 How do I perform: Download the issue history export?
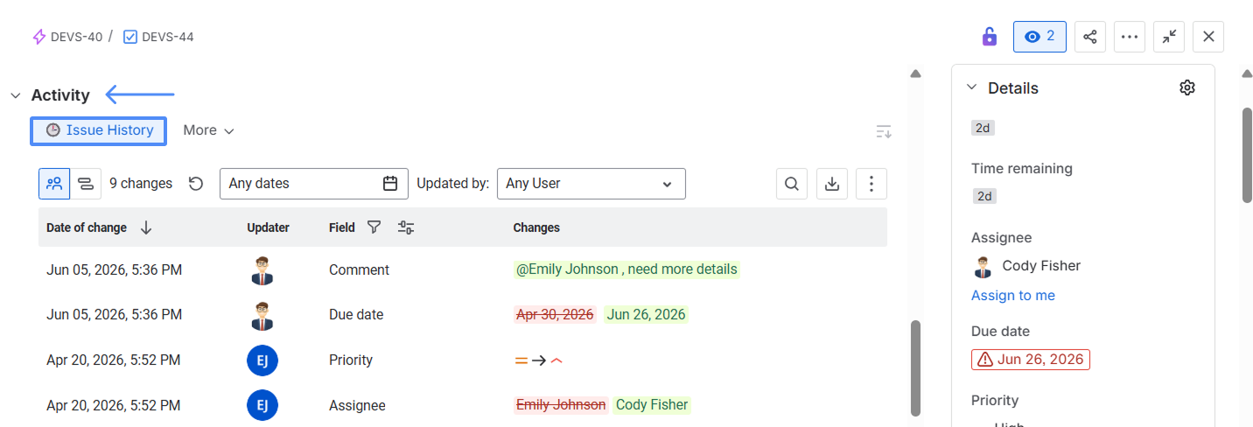click(x=832, y=184)
